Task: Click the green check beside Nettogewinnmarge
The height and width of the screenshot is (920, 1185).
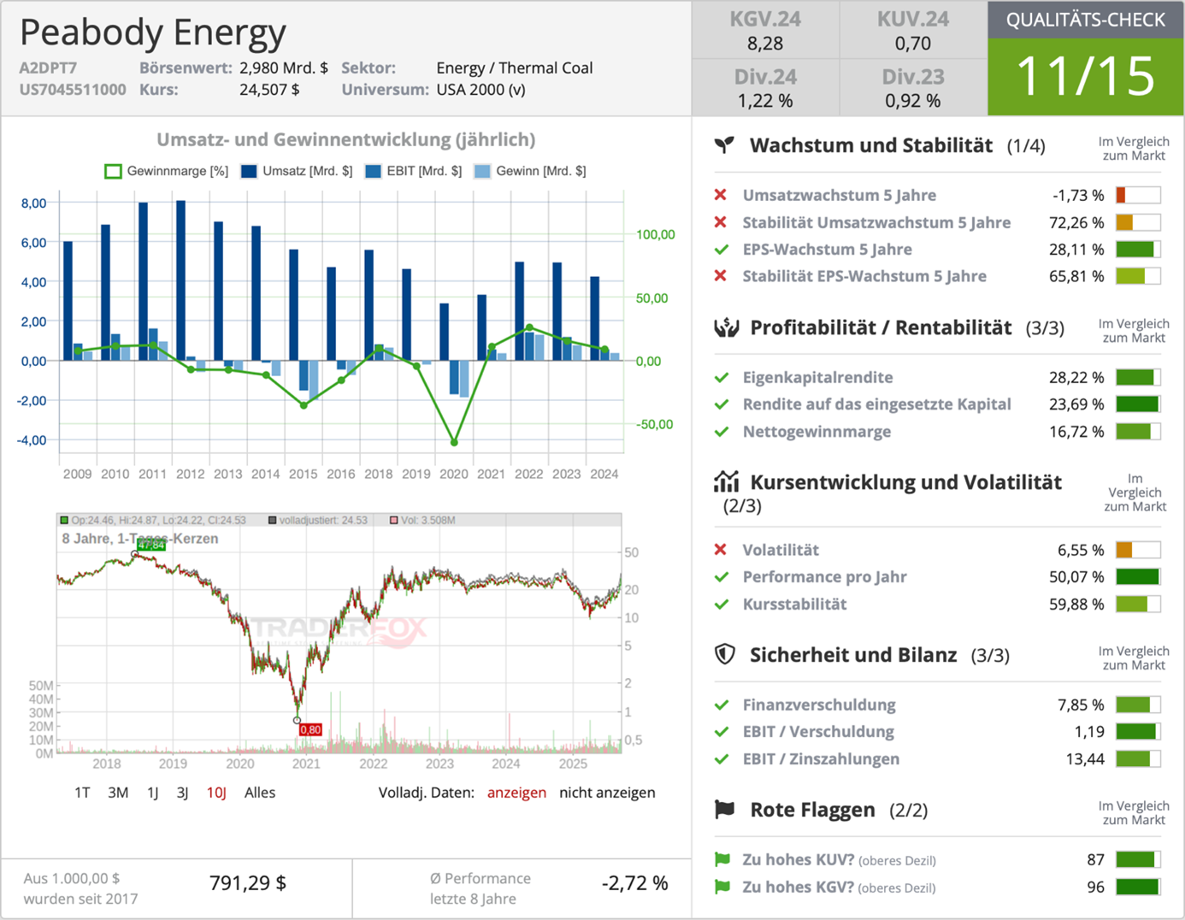Action: 722,432
